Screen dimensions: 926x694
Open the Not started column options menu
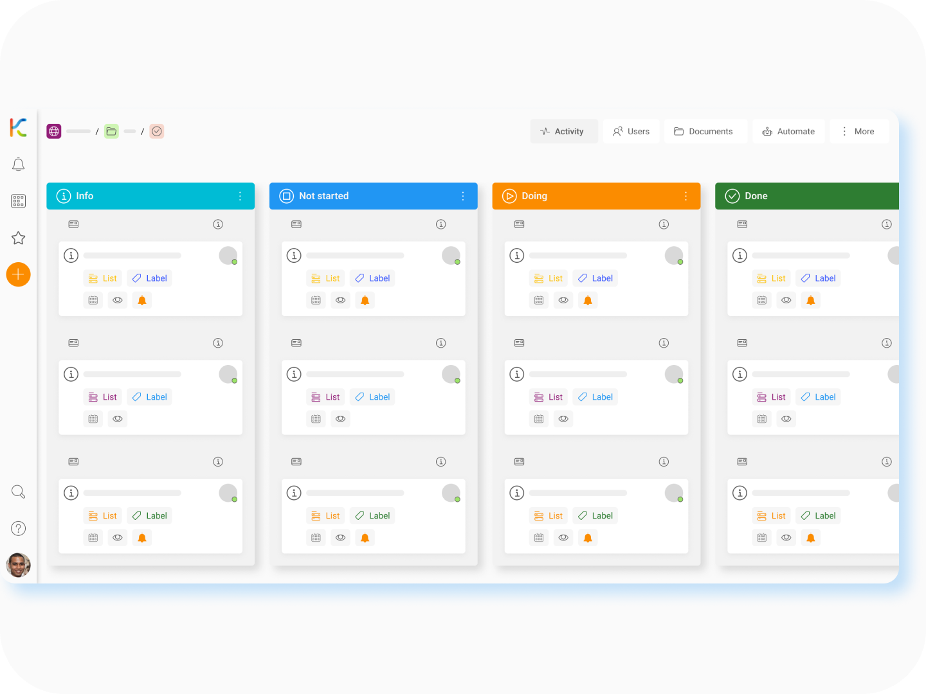[x=463, y=196]
